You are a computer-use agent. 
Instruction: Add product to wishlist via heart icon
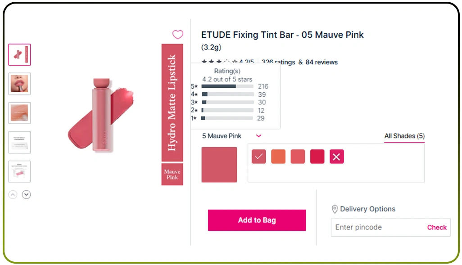click(x=178, y=35)
